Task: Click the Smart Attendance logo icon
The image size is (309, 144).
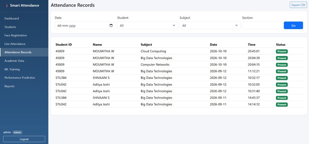Action: tap(6, 5)
